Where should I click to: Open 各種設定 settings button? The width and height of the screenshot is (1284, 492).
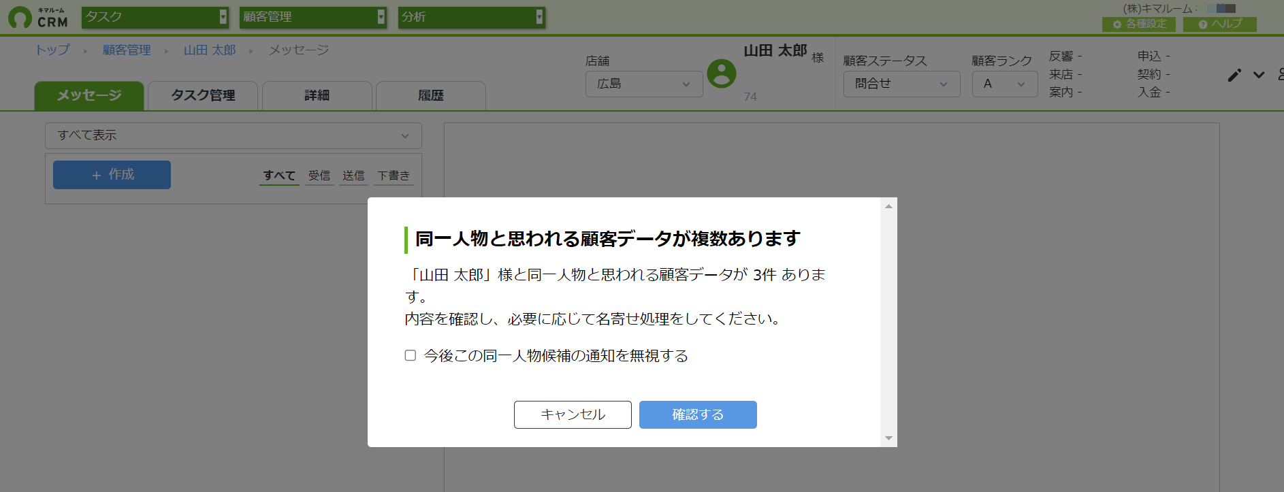[x=1139, y=24]
